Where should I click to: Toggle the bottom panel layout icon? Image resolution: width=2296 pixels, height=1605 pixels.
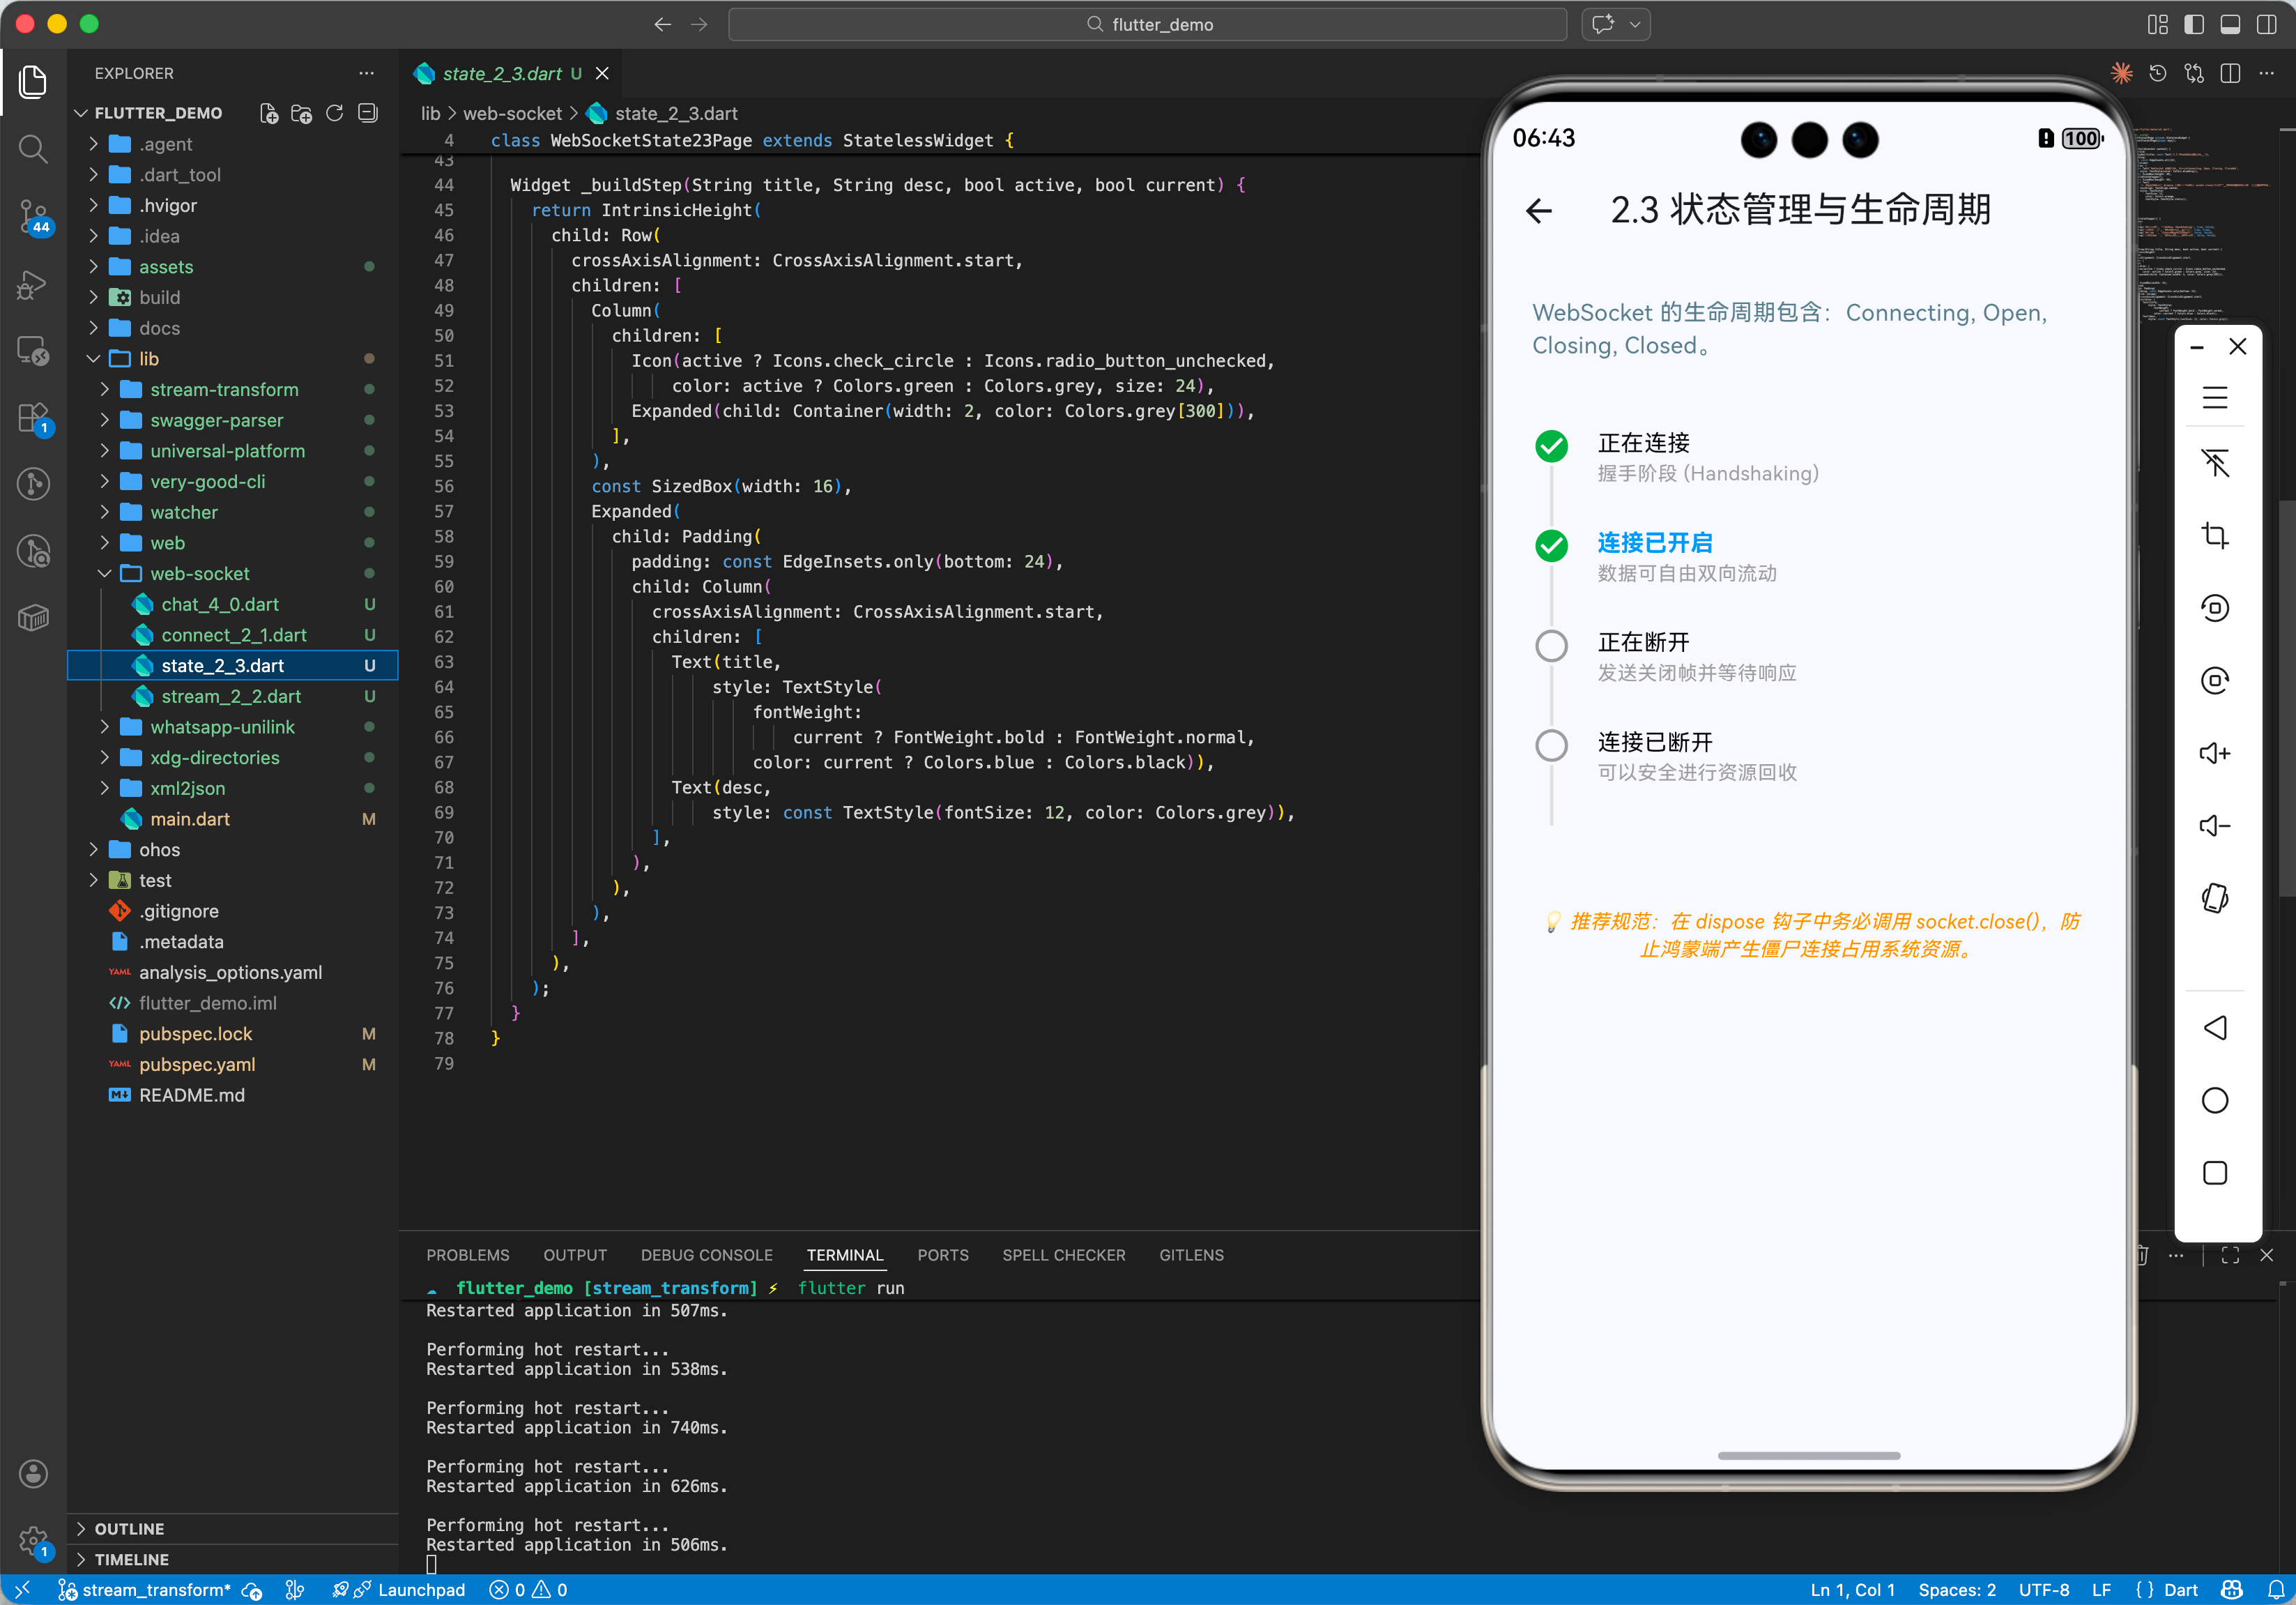click(2229, 24)
